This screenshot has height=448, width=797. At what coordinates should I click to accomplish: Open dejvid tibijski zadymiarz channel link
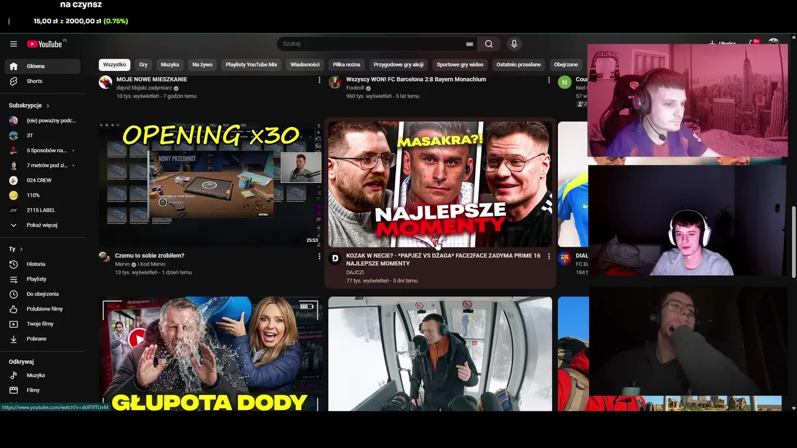coord(144,88)
